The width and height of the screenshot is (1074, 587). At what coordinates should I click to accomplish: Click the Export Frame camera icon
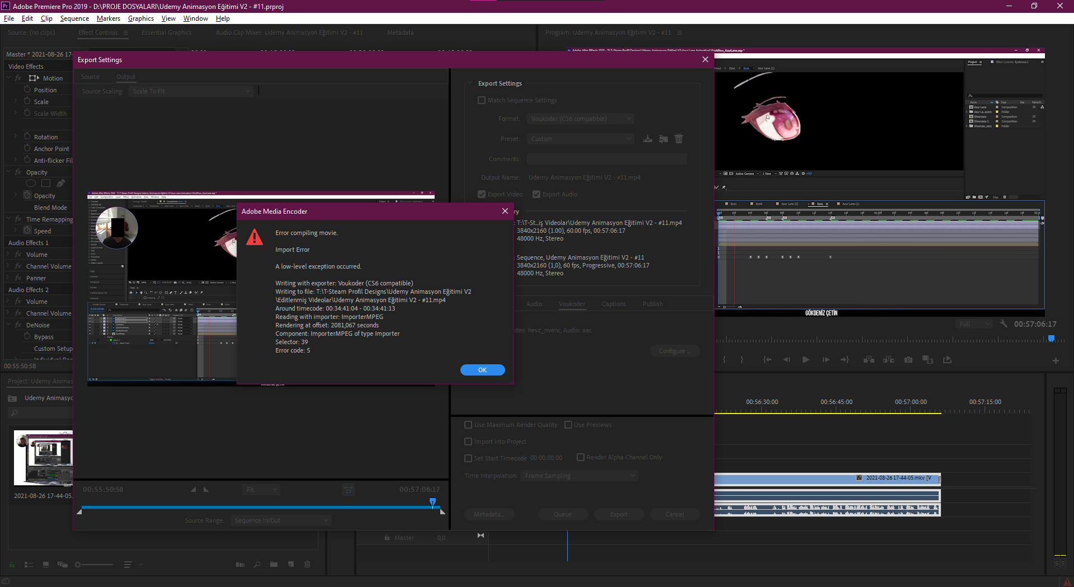[x=908, y=360]
